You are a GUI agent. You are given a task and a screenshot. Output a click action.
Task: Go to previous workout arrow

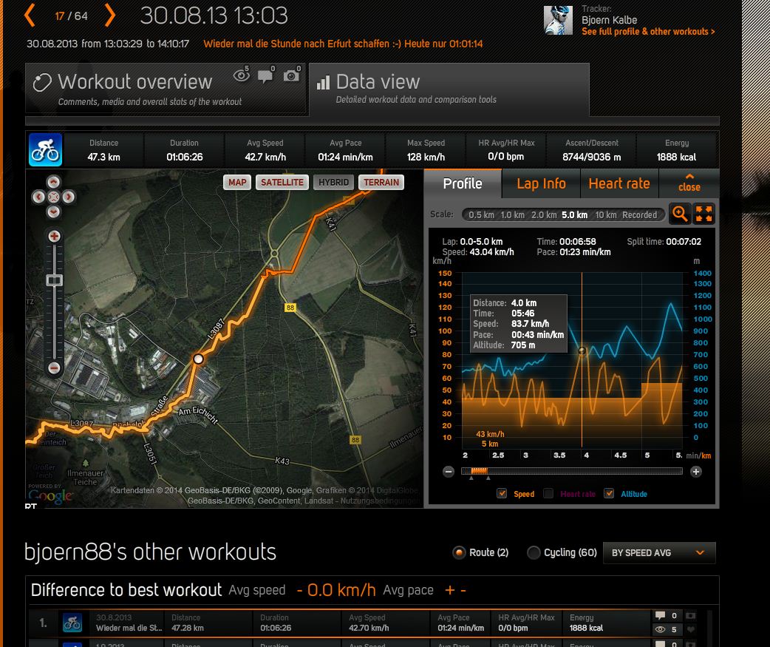[30, 16]
